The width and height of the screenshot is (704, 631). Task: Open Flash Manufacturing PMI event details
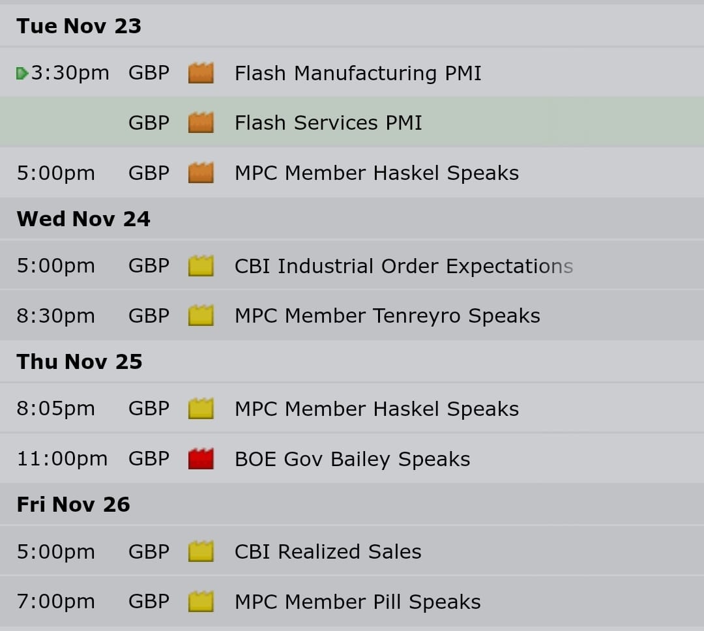click(x=358, y=73)
